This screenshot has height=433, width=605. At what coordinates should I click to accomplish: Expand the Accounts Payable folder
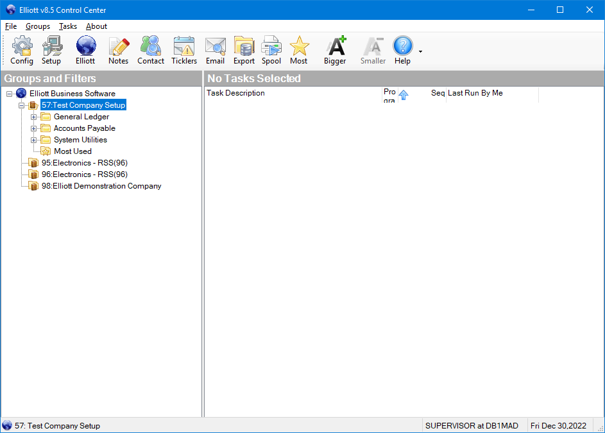point(34,128)
